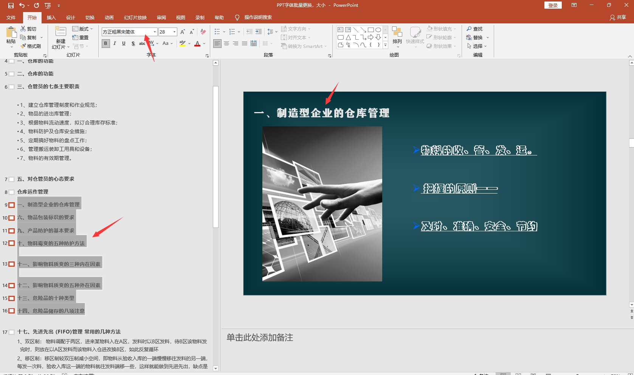Switch to the 视图 tab
634x375 pixels.
click(x=180, y=18)
